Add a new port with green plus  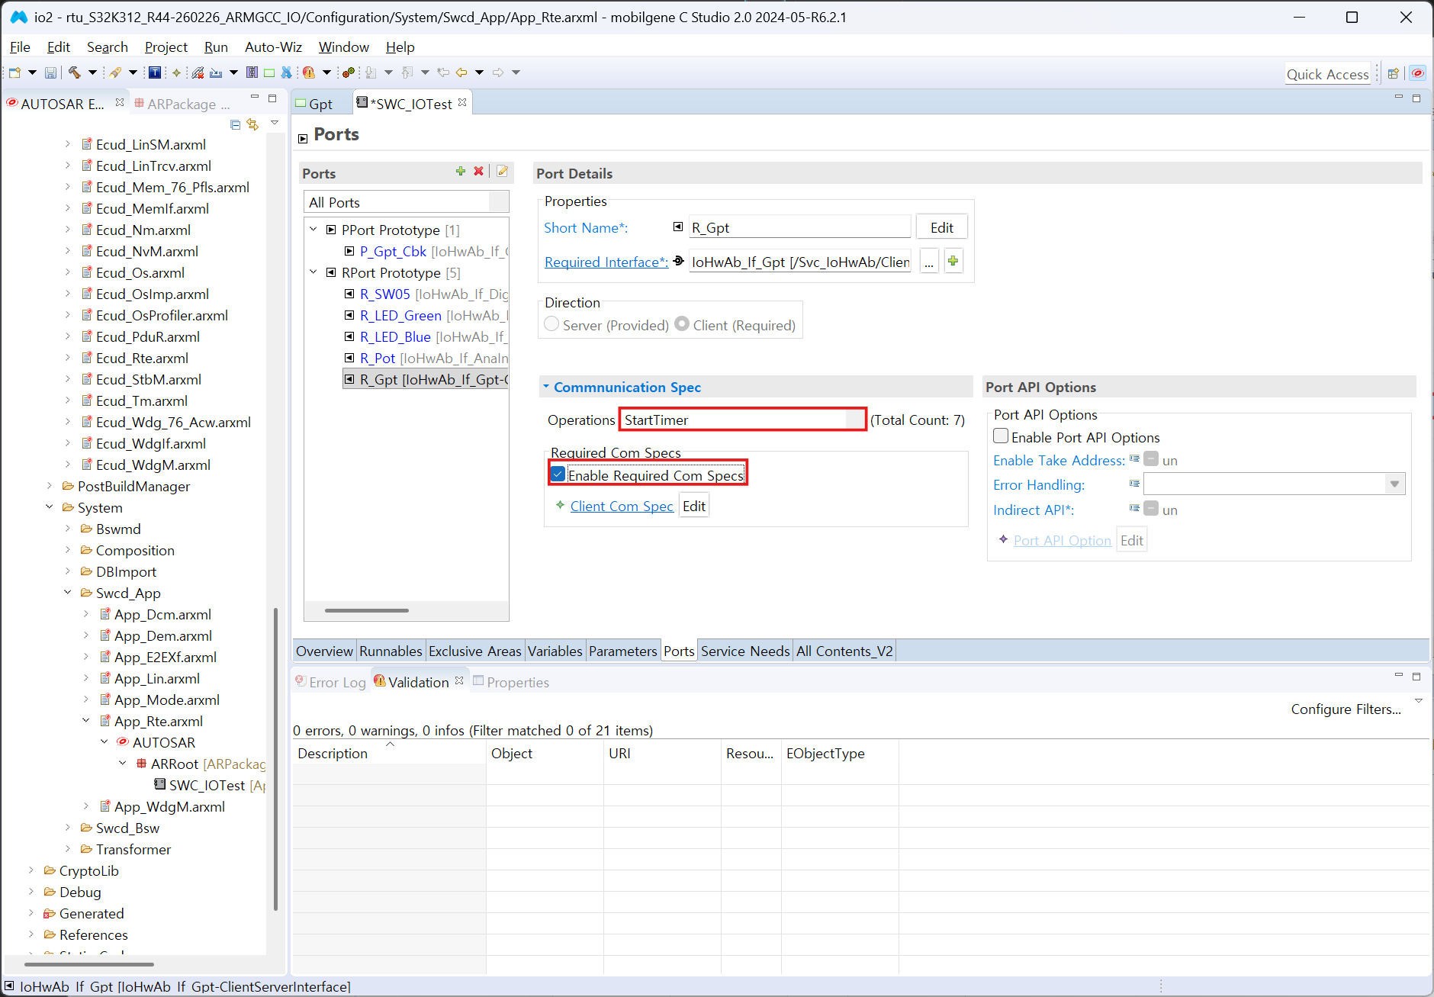[x=460, y=172]
